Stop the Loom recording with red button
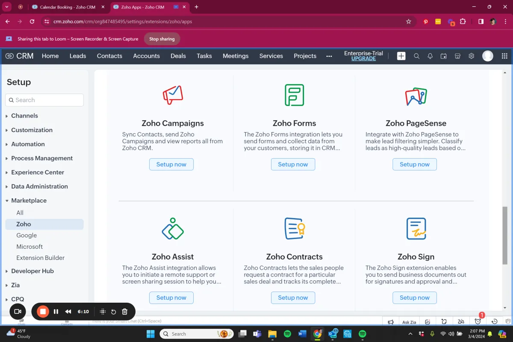The height and width of the screenshot is (342, 513). [x=43, y=312]
